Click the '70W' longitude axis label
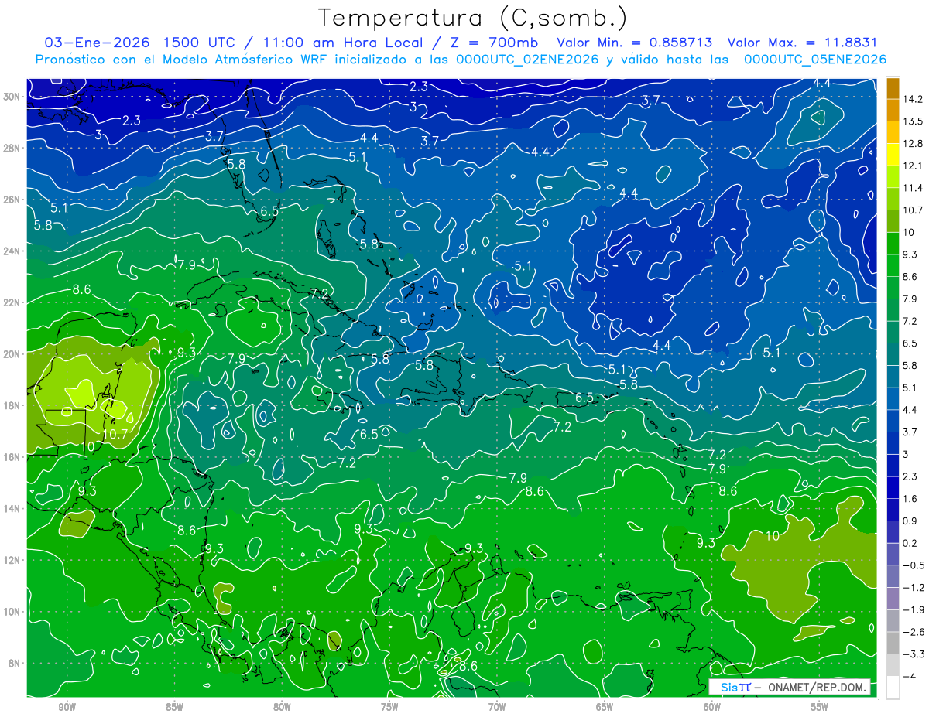This screenshot has height=717, width=929. point(497,707)
